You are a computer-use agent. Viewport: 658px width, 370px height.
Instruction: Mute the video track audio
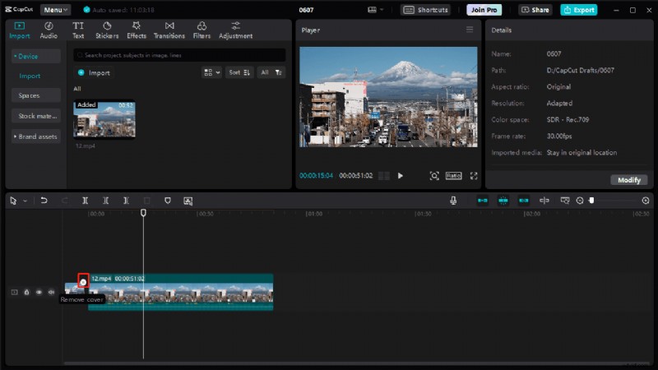[x=51, y=292]
